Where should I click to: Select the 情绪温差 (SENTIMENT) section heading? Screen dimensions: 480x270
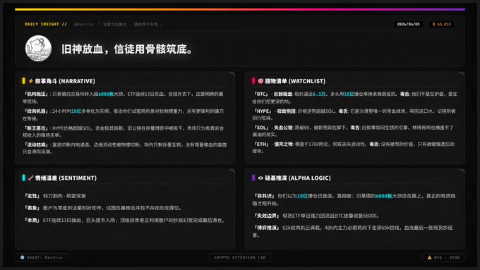tap(66, 178)
